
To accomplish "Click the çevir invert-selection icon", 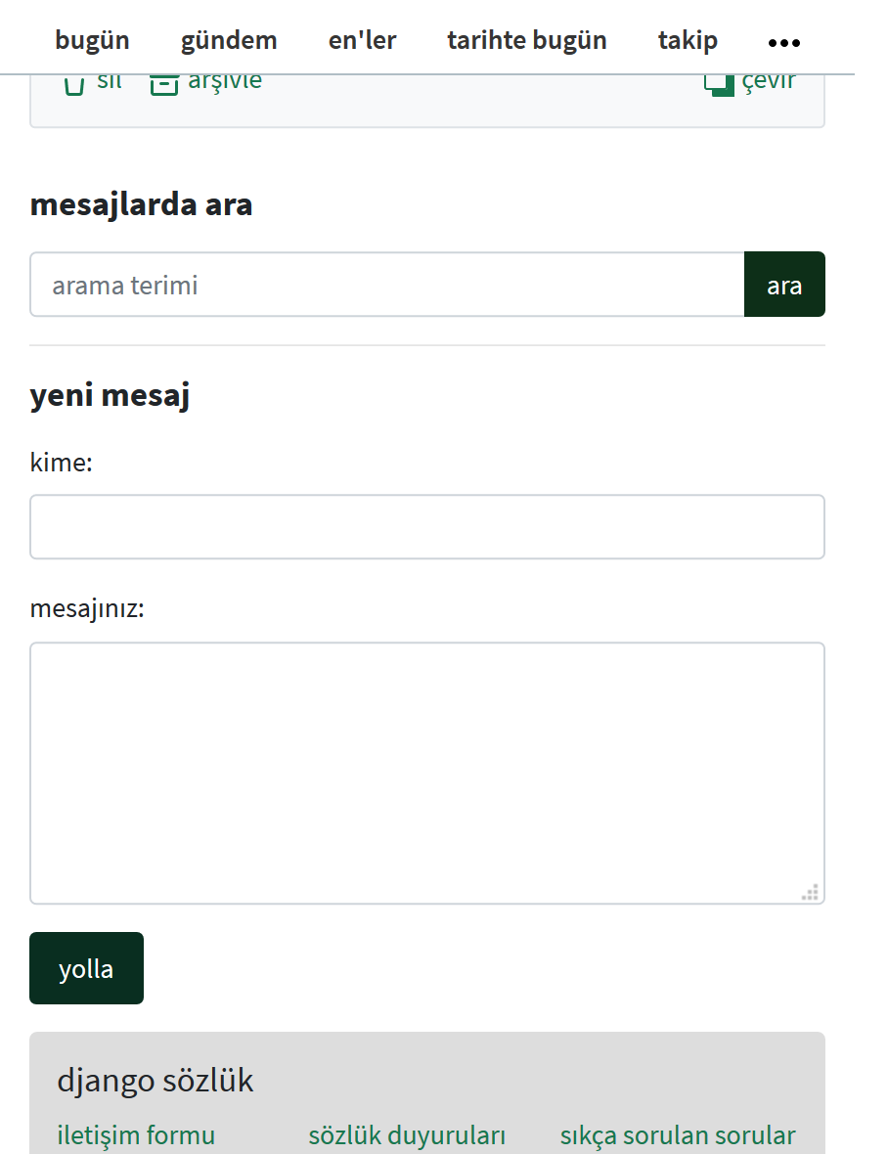I will pyautogui.click(x=719, y=84).
